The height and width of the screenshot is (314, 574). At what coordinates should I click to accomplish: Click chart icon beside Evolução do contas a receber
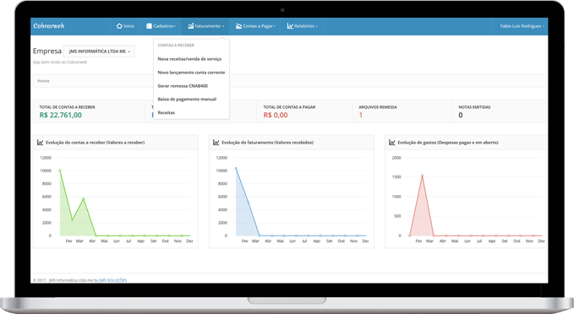(41, 142)
